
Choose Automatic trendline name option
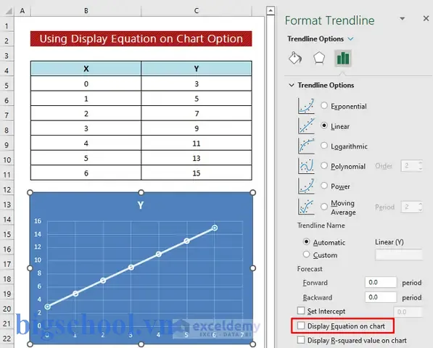[x=306, y=241]
